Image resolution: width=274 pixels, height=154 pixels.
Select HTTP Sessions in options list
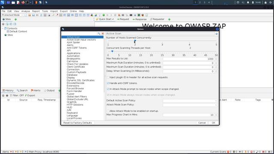pos(75,105)
